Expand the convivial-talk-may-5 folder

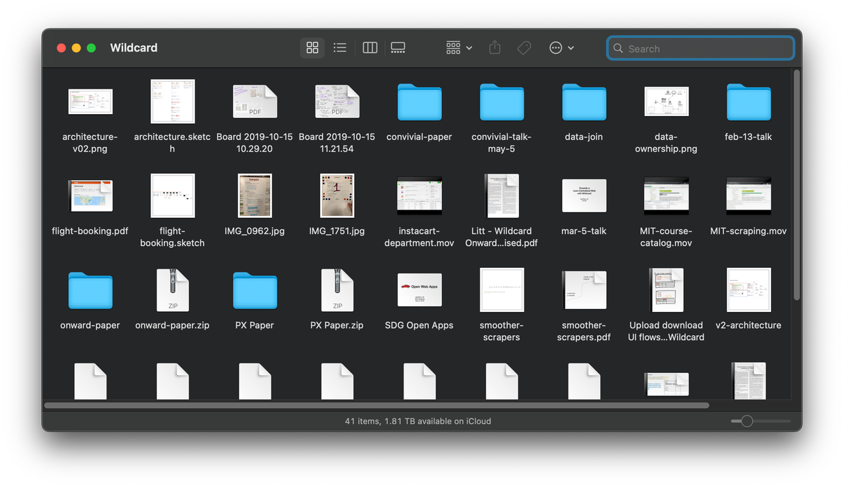502,102
